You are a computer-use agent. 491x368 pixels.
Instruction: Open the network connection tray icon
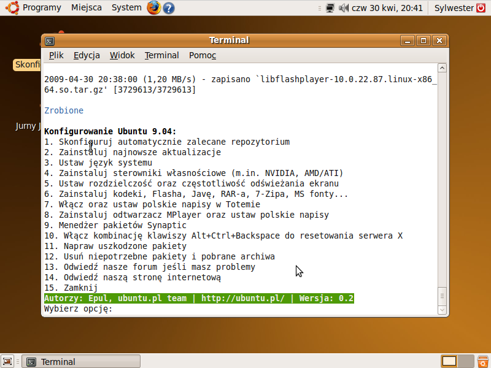point(330,8)
